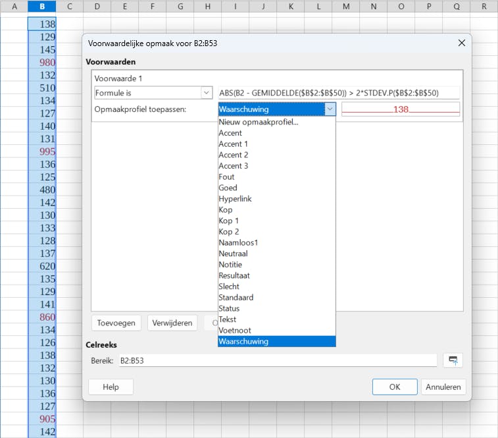Click cell with value 133 in column B

[42, 228]
